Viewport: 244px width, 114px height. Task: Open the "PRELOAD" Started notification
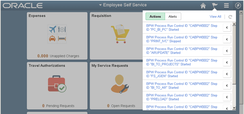[182, 97]
